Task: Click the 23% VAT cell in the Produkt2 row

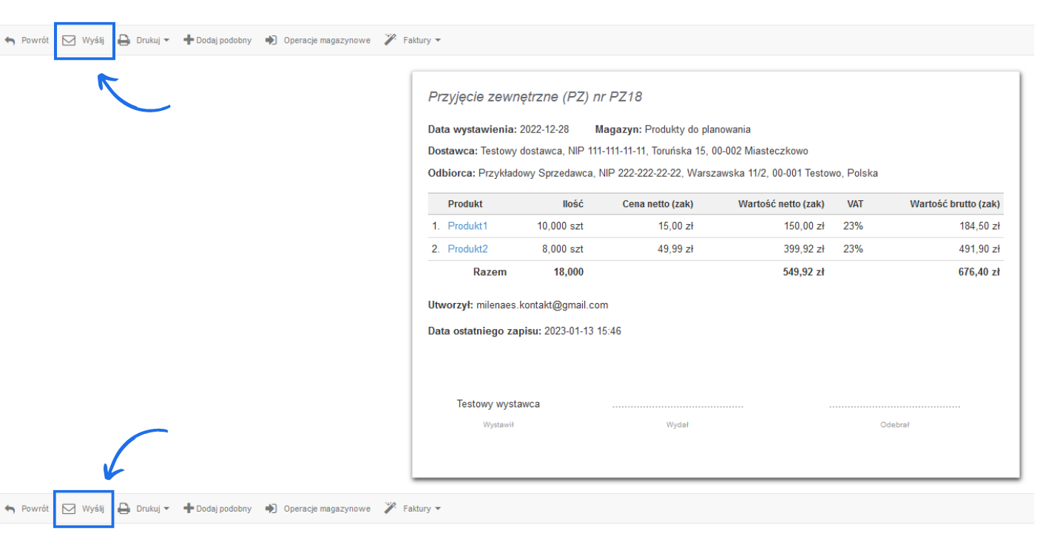Action: pos(853,249)
